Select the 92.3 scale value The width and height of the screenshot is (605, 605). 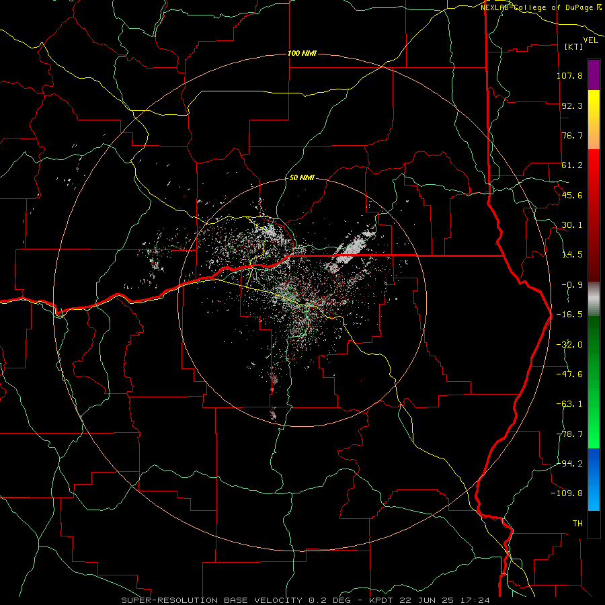(x=572, y=106)
